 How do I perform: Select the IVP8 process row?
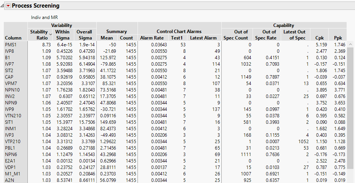pos(10,51)
